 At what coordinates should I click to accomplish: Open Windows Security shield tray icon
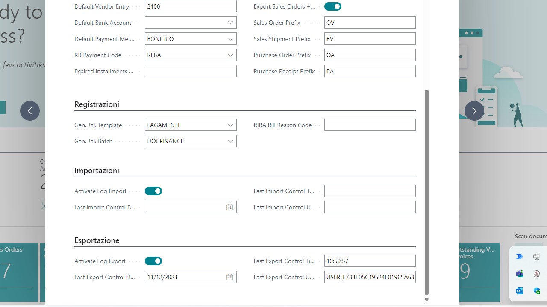pyautogui.click(x=537, y=291)
